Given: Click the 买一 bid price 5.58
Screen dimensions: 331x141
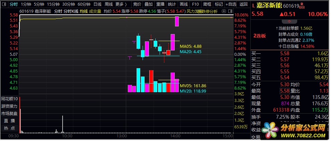Looking at the screenshot, I should (284, 53).
